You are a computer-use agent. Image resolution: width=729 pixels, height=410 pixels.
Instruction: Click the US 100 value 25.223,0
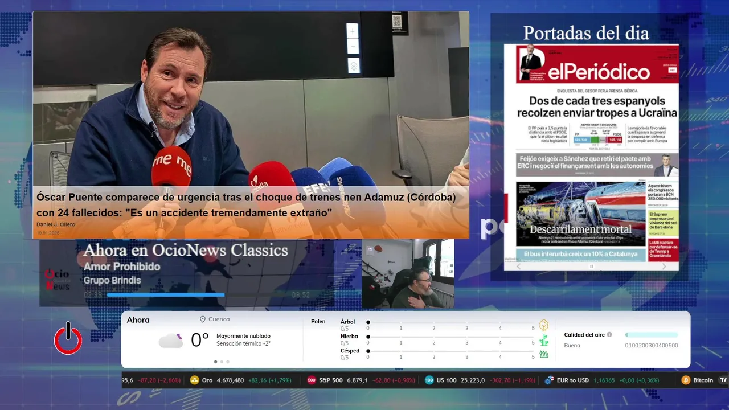click(x=472, y=380)
